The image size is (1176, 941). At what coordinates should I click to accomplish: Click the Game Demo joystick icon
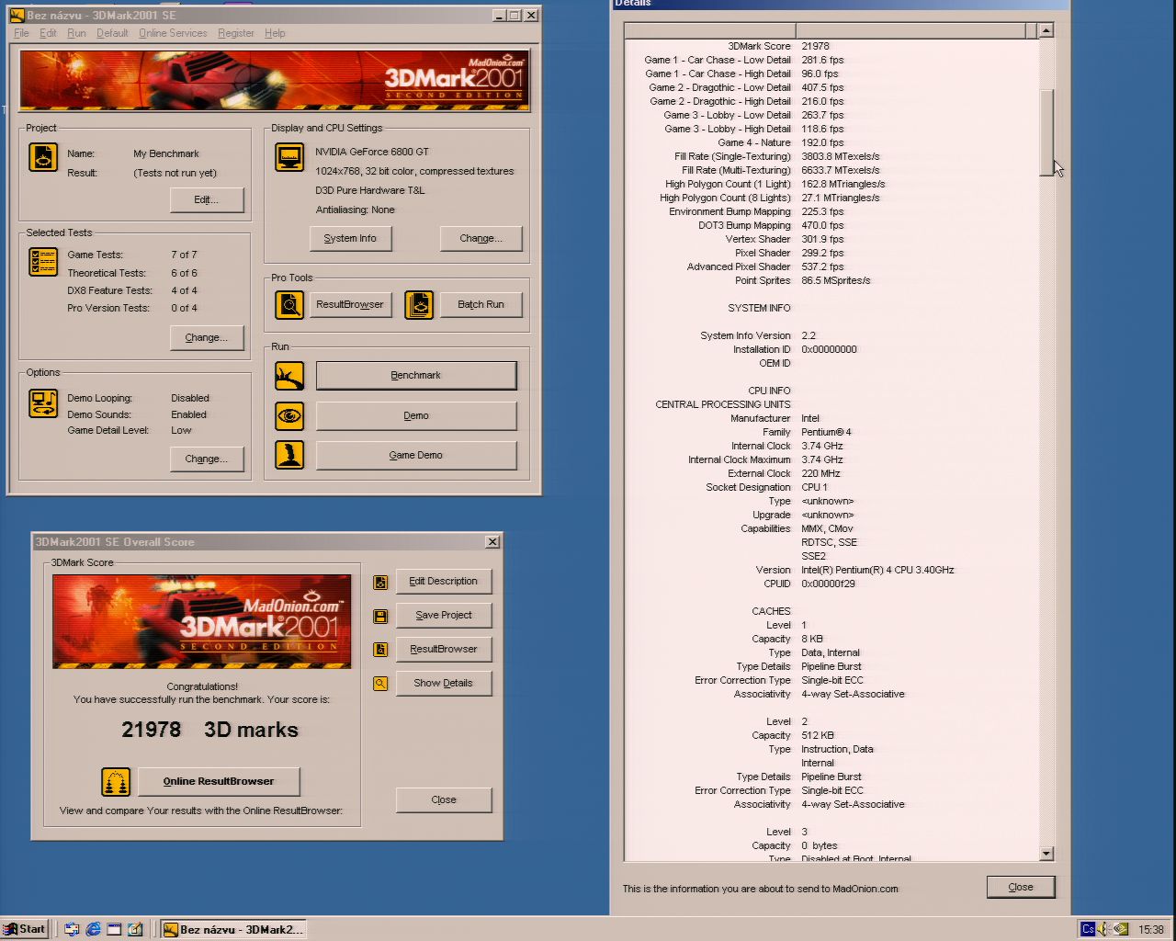tap(289, 455)
